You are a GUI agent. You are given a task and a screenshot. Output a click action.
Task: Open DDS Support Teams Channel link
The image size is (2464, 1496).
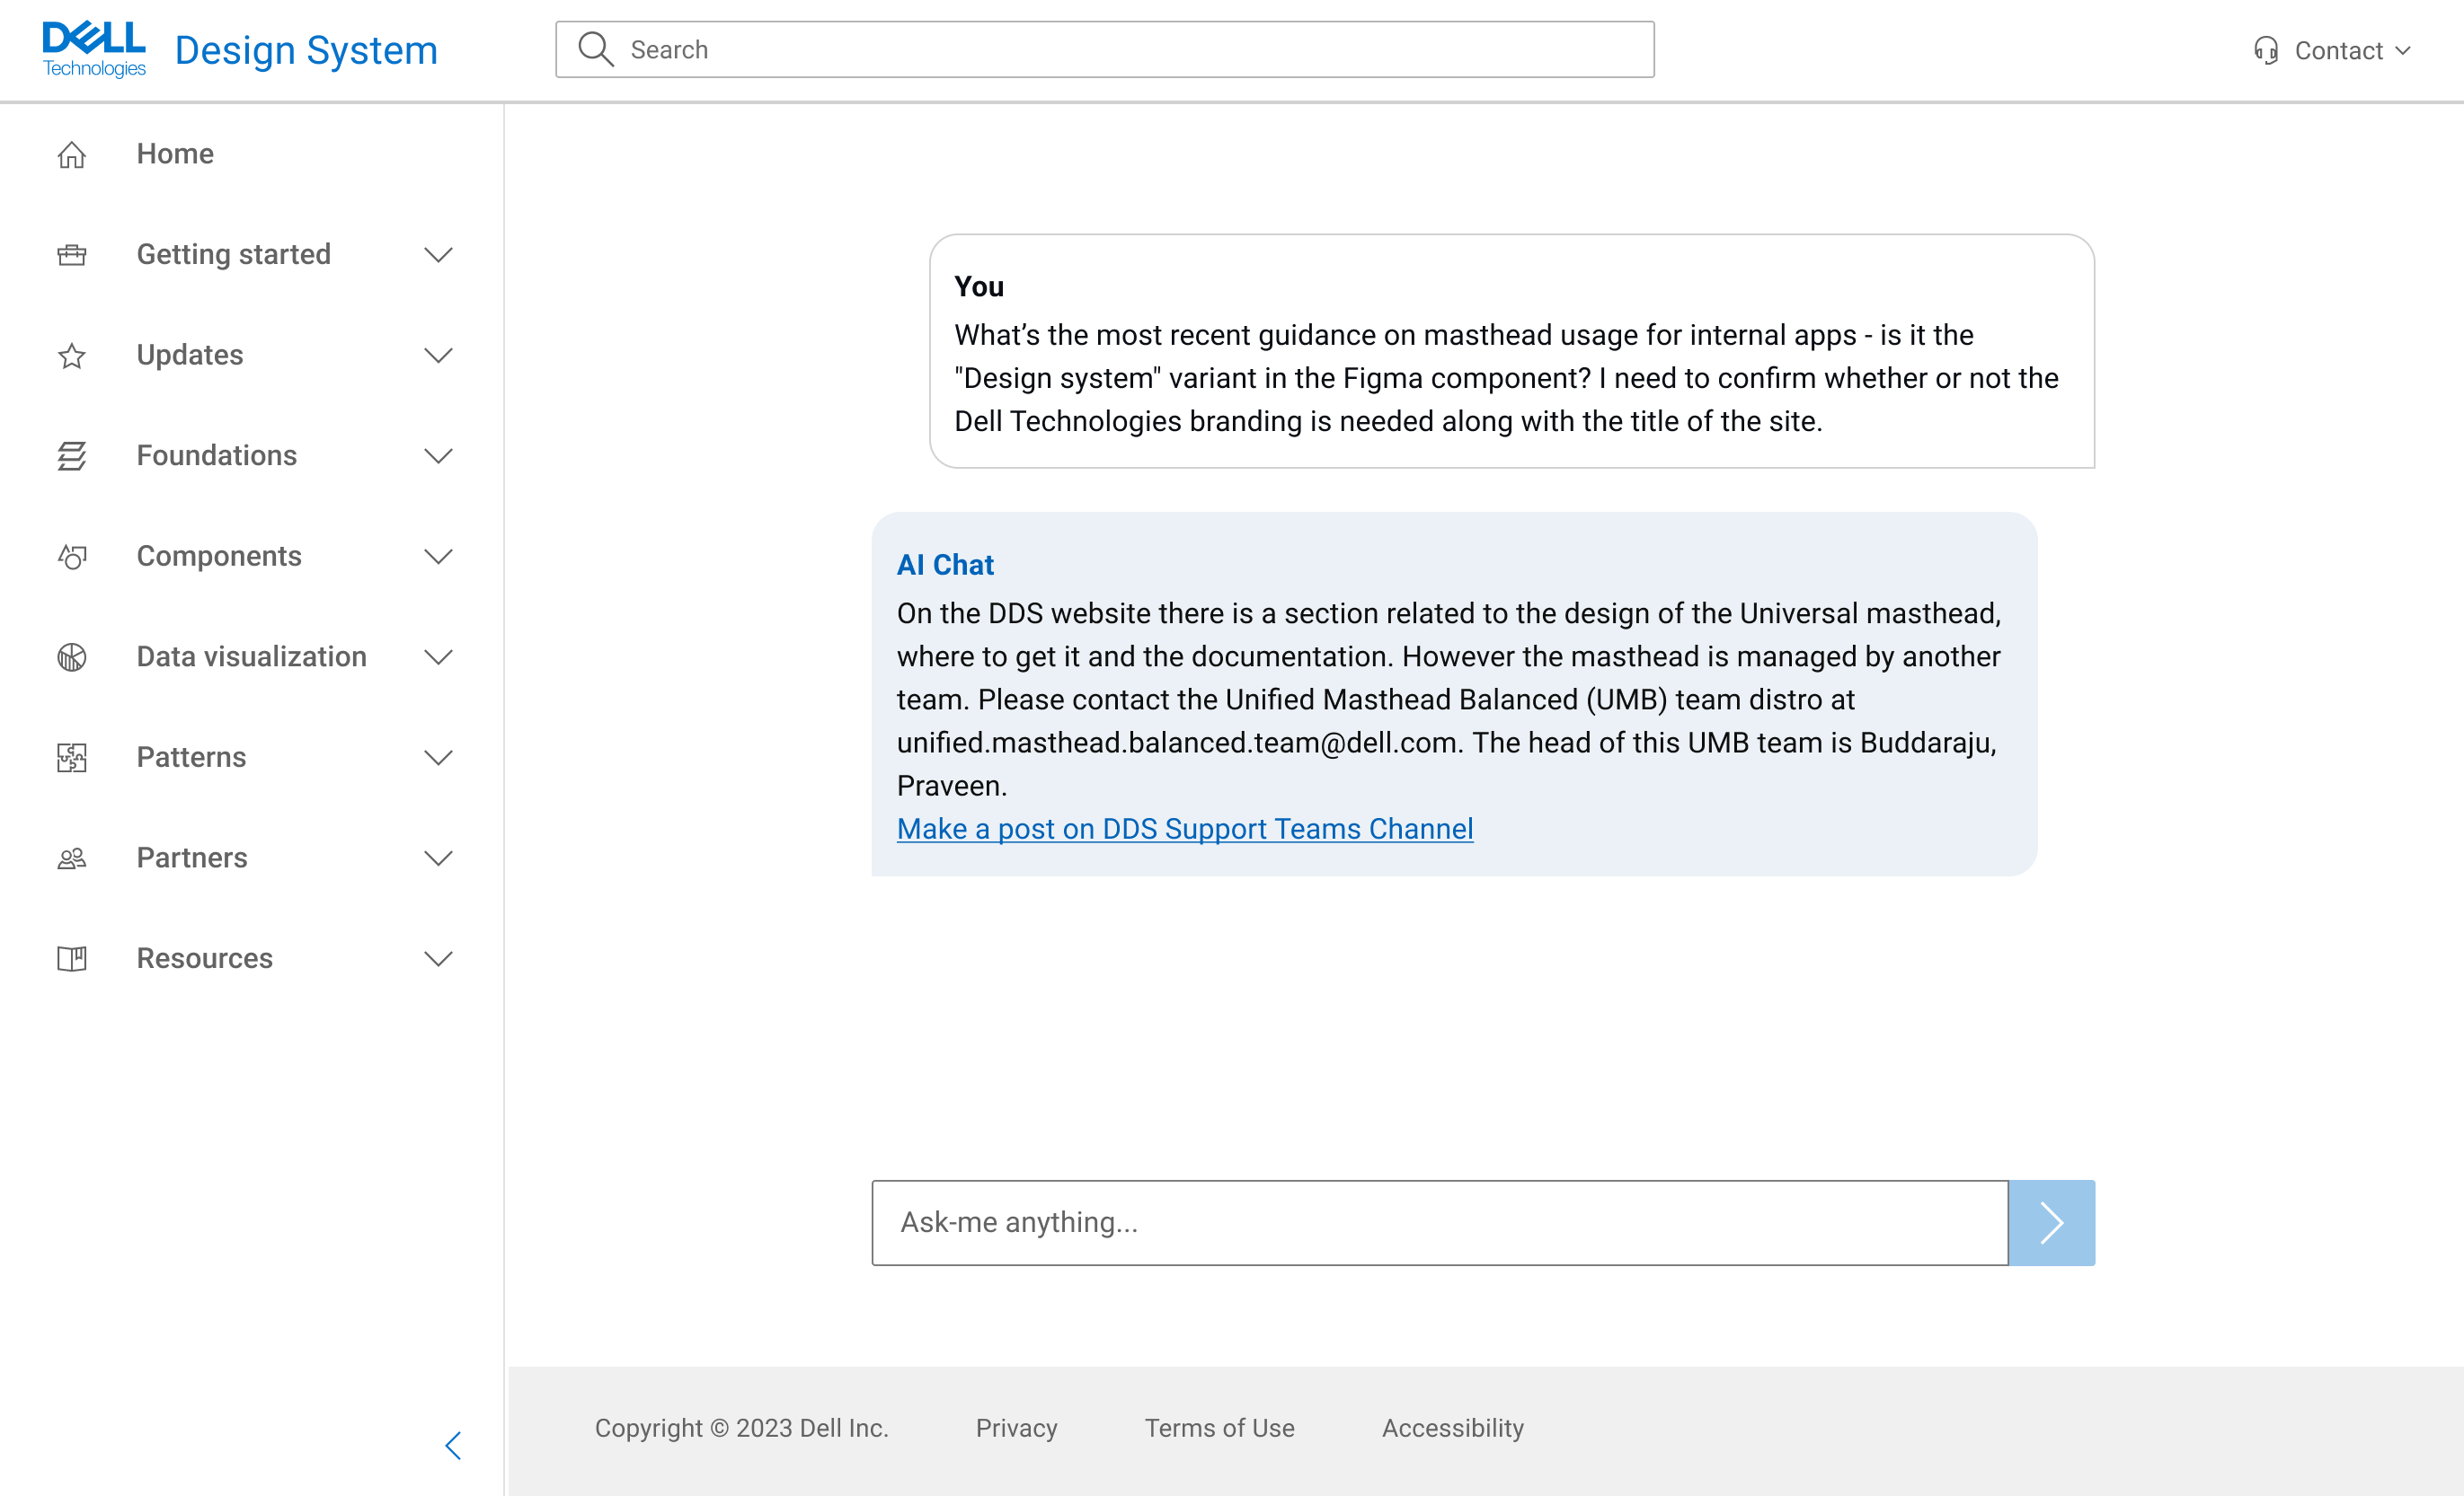(1184, 829)
